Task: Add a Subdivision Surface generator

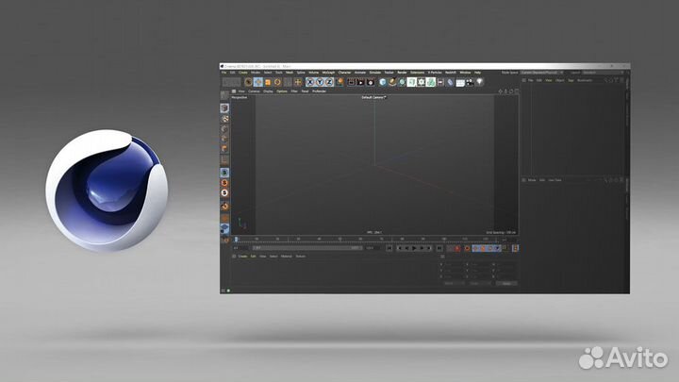Action: point(402,82)
